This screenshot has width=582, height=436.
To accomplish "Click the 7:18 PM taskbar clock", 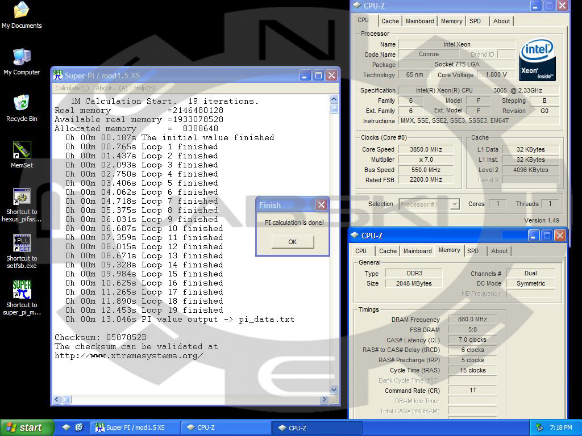I will [561, 427].
